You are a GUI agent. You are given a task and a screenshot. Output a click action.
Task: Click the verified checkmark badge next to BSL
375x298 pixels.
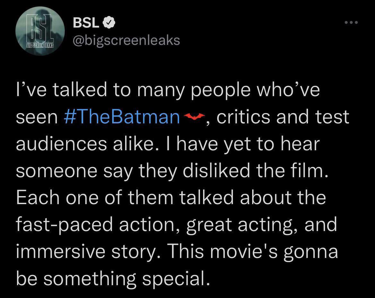tap(108, 22)
